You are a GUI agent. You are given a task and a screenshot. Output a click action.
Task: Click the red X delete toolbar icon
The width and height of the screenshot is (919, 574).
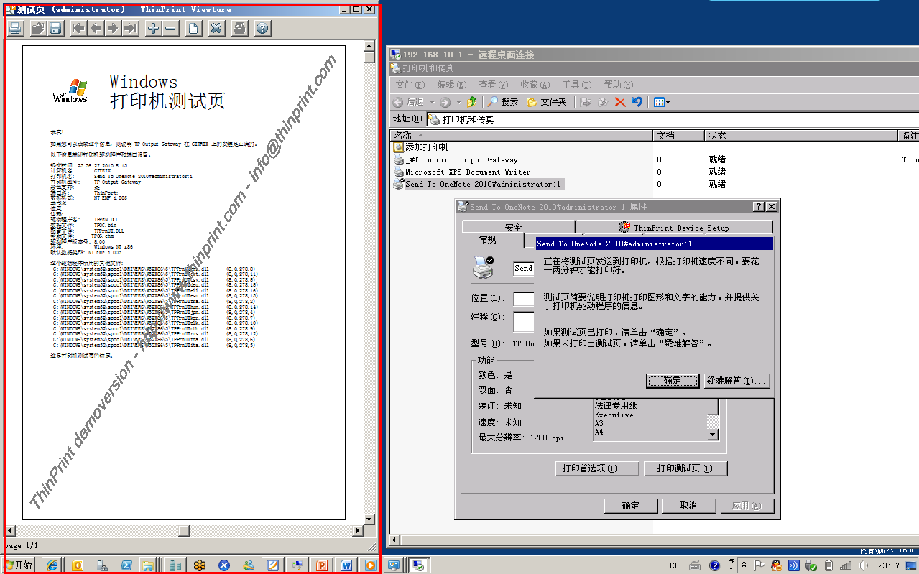(619, 102)
